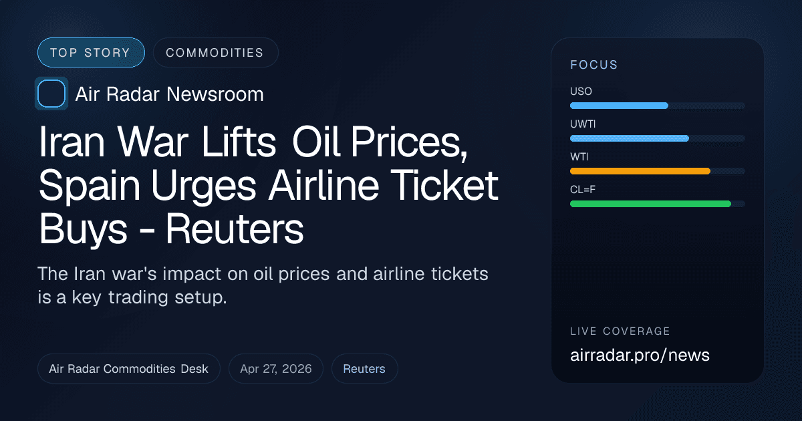Click the Air Radar Newsroom logo icon
This screenshot has height=421, width=802.
[x=51, y=94]
